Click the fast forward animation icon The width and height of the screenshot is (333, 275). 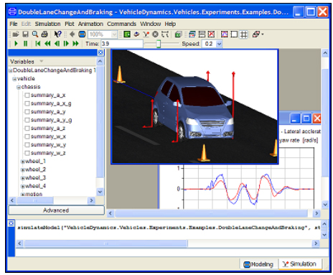pos(75,44)
